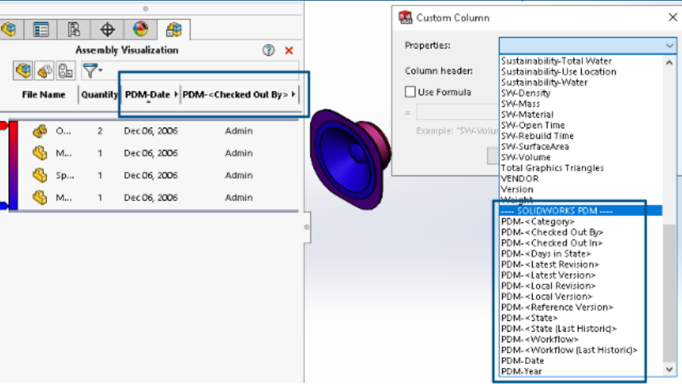This screenshot has width=682, height=384.
Task: Select VENDOR property
Action: pos(520,178)
